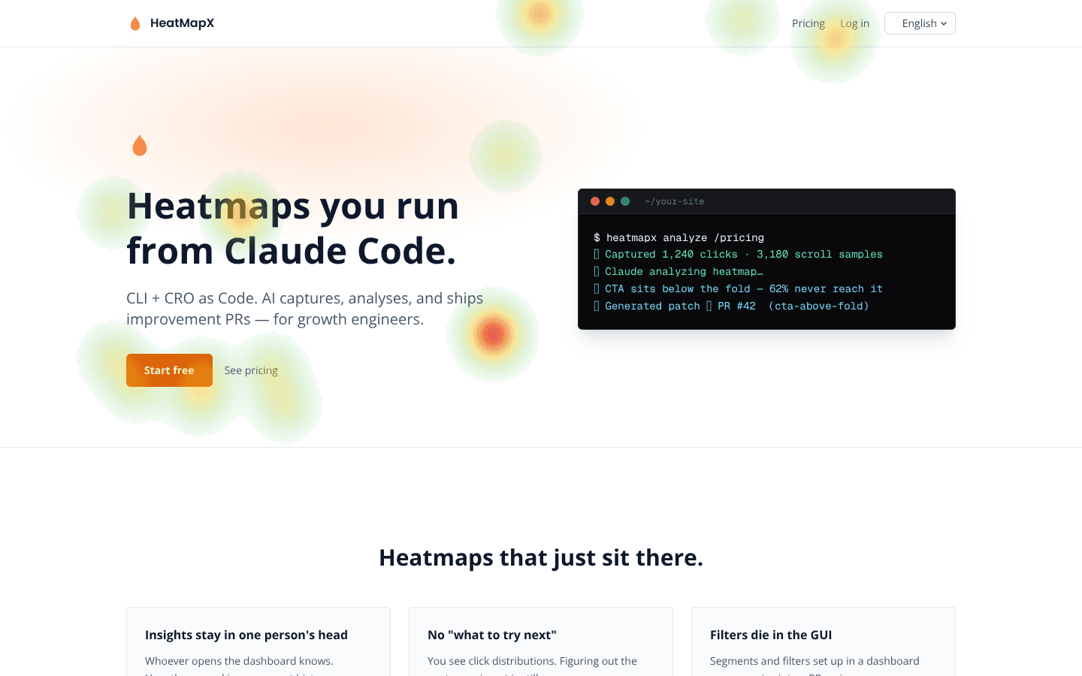Click the 'Generated patch PR #42' line

tap(731, 306)
